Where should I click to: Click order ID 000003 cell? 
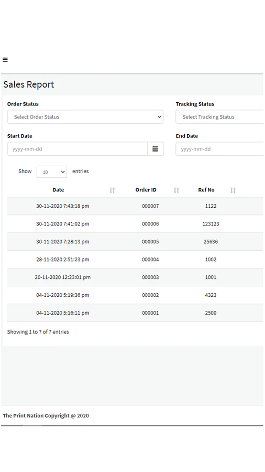150,277
